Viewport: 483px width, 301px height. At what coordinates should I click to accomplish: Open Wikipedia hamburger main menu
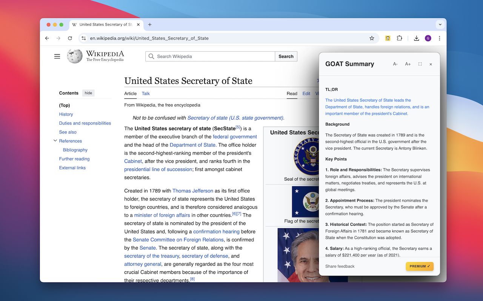57,56
